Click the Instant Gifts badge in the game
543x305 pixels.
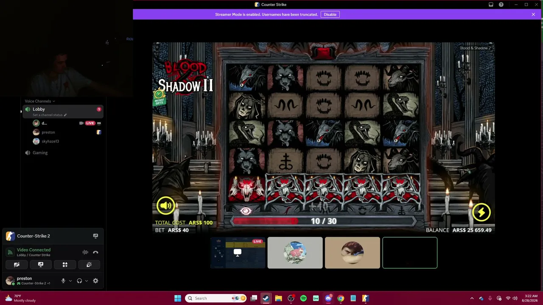click(x=160, y=98)
